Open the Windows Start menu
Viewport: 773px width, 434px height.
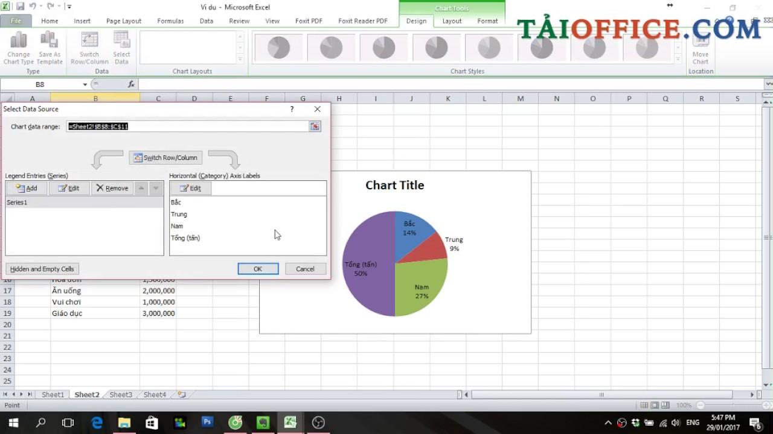(x=13, y=423)
